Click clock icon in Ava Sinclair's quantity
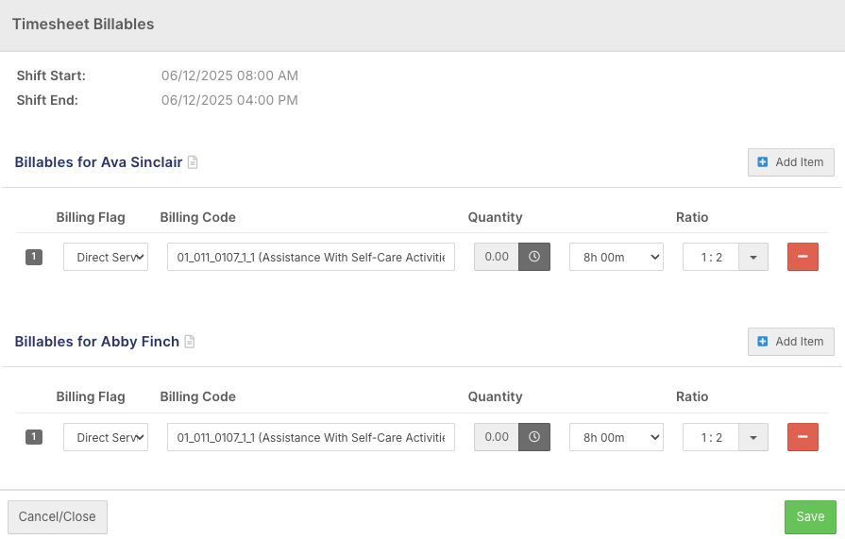 click(x=534, y=257)
